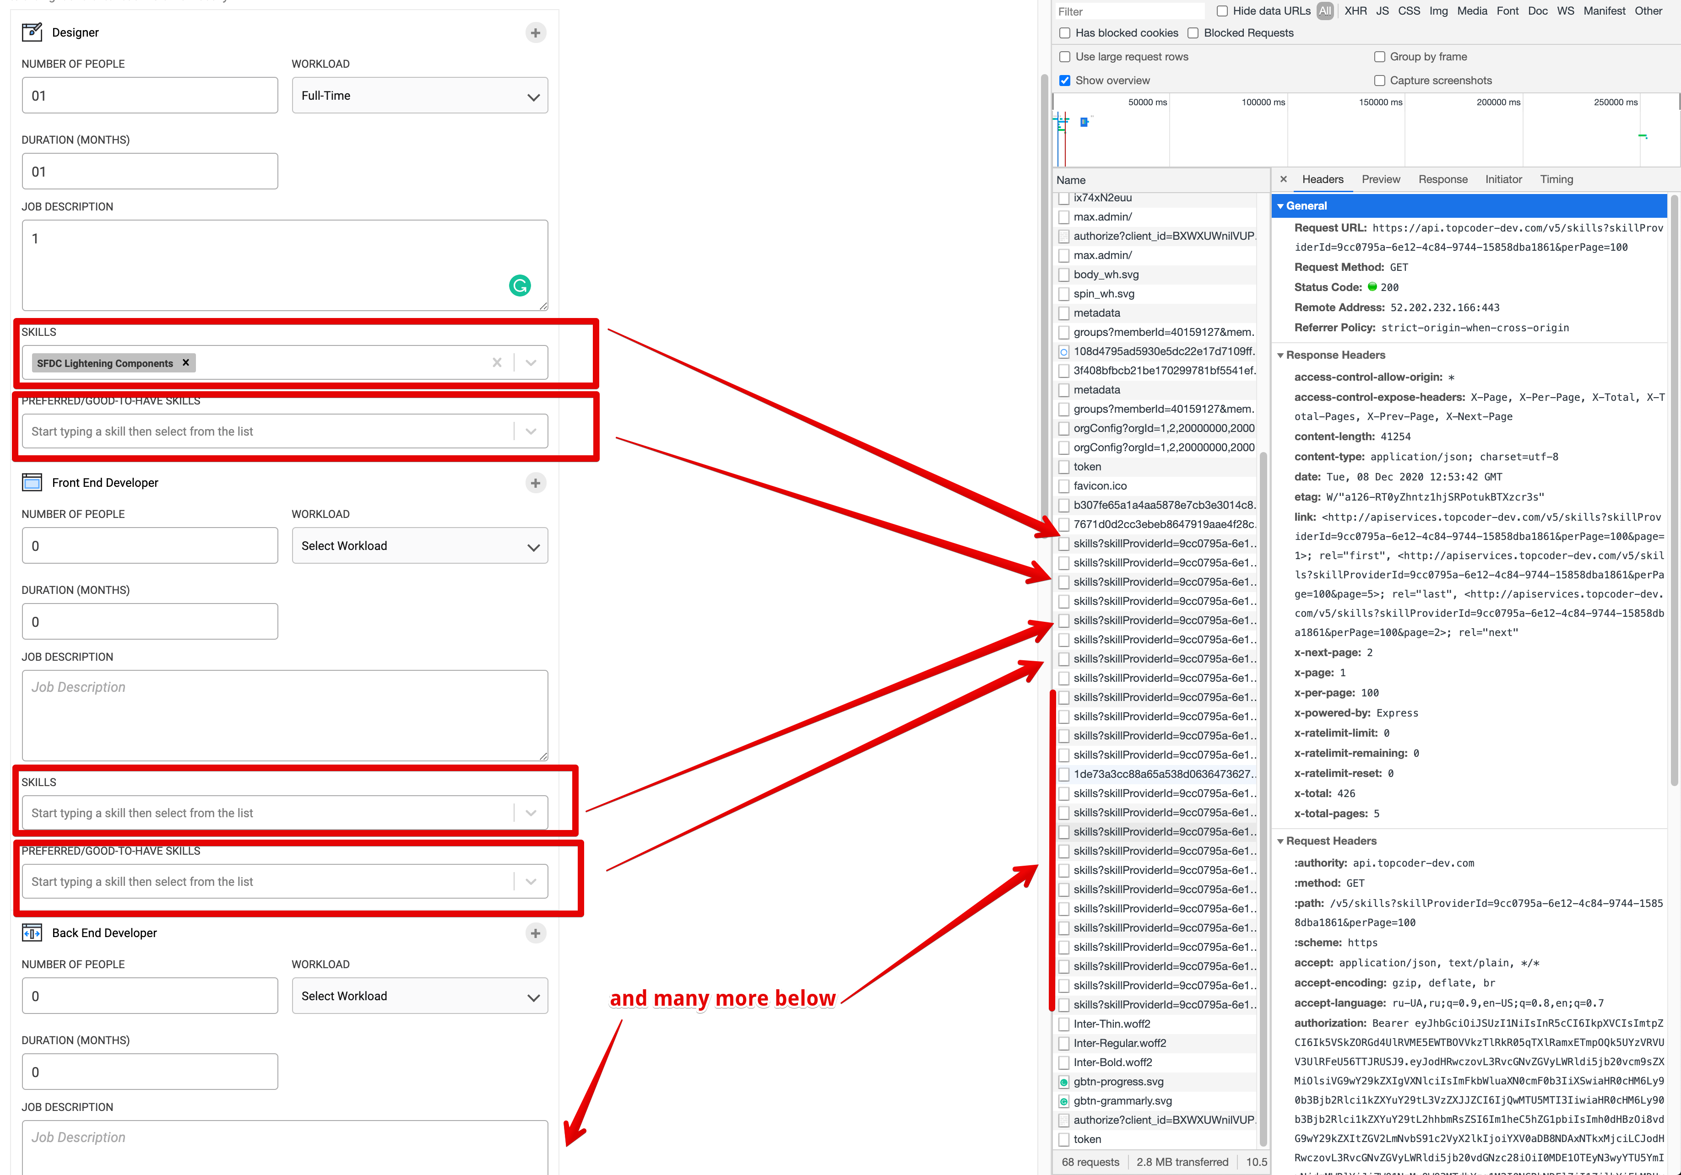Filter network requests by XHR
Viewport: 1681px width, 1175px height.
pos(1355,11)
